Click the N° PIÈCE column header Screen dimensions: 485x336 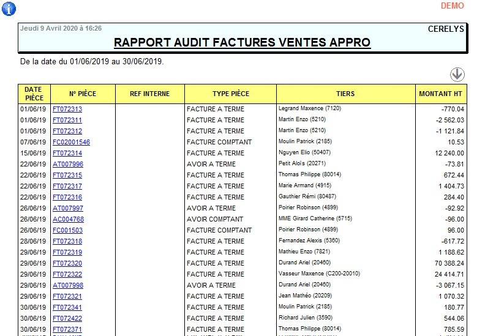click(x=83, y=94)
